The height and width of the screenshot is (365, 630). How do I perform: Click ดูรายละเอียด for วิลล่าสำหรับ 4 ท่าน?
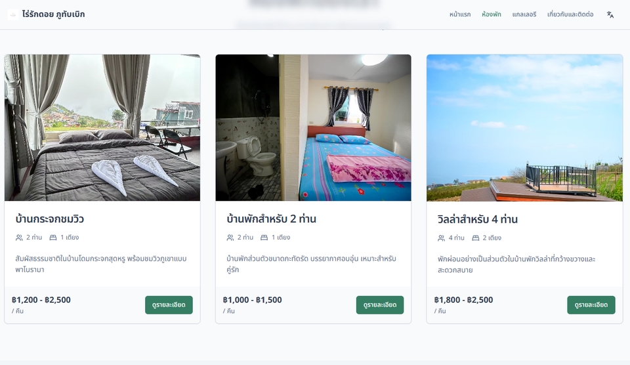click(591, 305)
